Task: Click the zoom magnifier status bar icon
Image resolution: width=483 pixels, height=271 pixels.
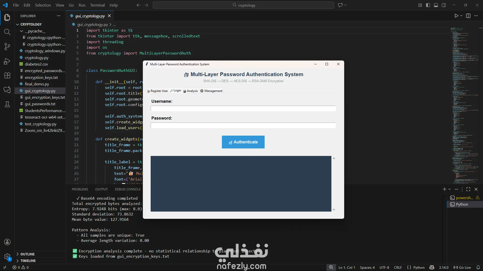Action: (331, 267)
